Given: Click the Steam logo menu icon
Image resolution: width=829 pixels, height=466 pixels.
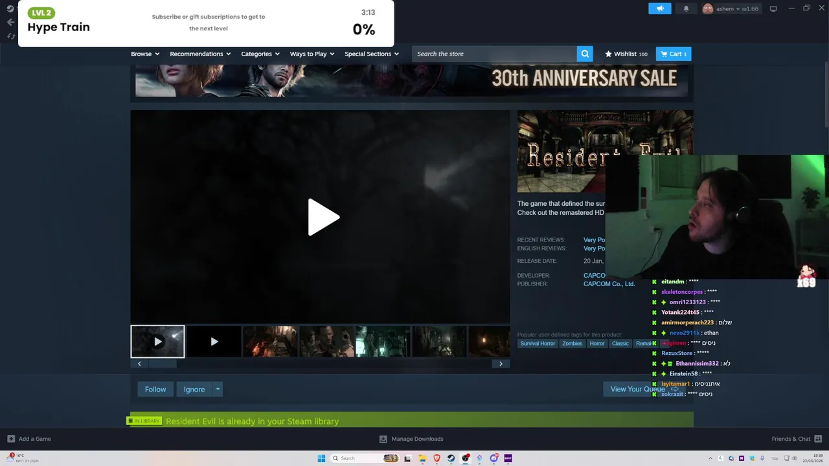Looking at the screenshot, I should [x=10, y=8].
